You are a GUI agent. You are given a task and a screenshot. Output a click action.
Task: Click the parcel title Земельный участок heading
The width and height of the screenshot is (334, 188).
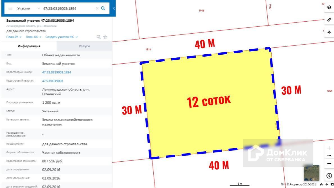pos(40,21)
